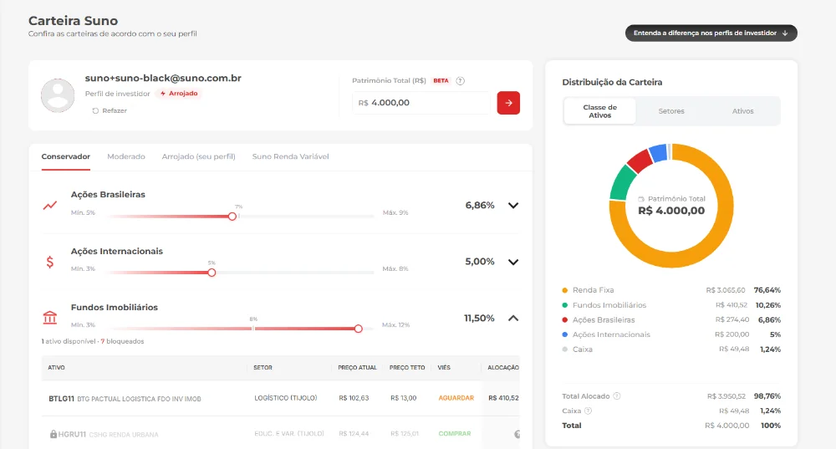
Task: Click the 6,86% Ações Brasileiras percentage
Action: [480, 206]
